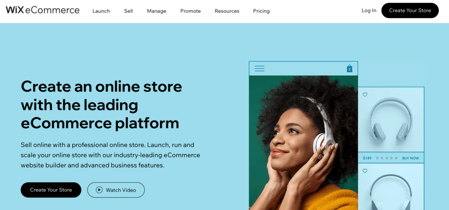Image resolution: width=449 pixels, height=210 pixels.
Task: Click the shopping bag cart icon
Action: [349, 69]
